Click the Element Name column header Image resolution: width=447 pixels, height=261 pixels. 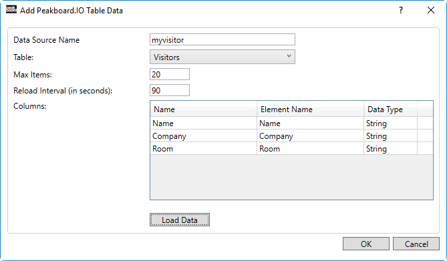[x=311, y=109]
